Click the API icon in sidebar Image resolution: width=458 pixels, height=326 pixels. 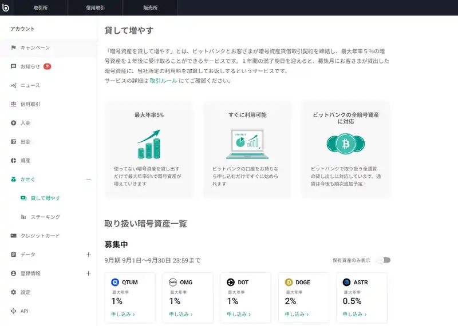(13, 311)
